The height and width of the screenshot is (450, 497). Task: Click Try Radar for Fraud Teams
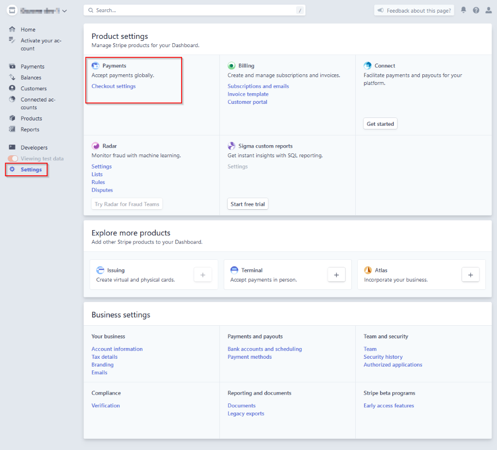127,204
